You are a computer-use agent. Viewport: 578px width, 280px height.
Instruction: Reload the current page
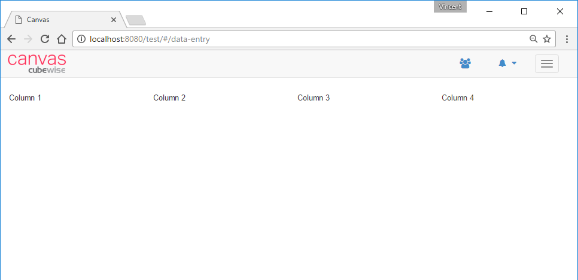click(x=44, y=39)
